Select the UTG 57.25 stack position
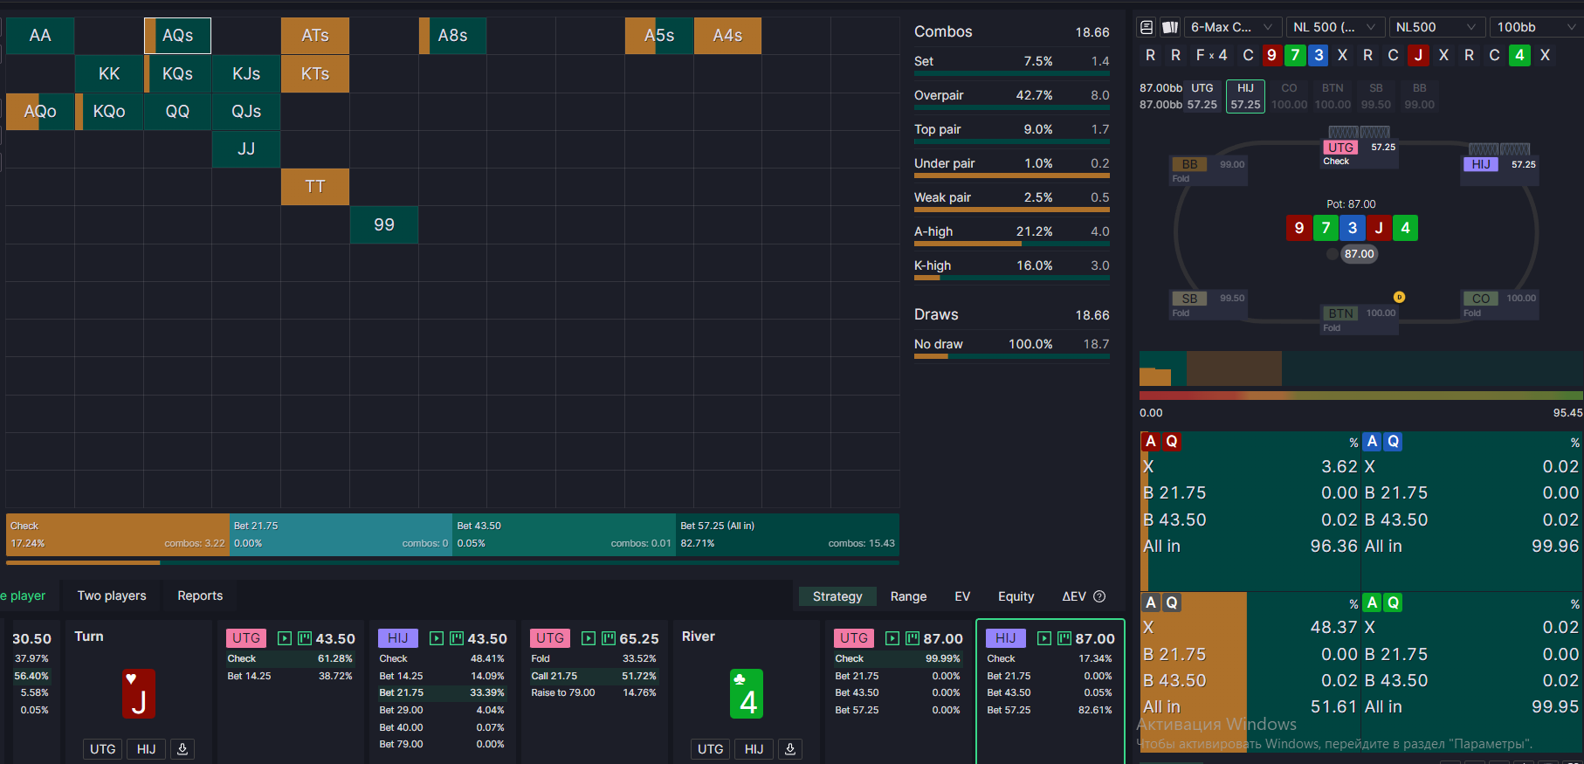 pos(1202,96)
